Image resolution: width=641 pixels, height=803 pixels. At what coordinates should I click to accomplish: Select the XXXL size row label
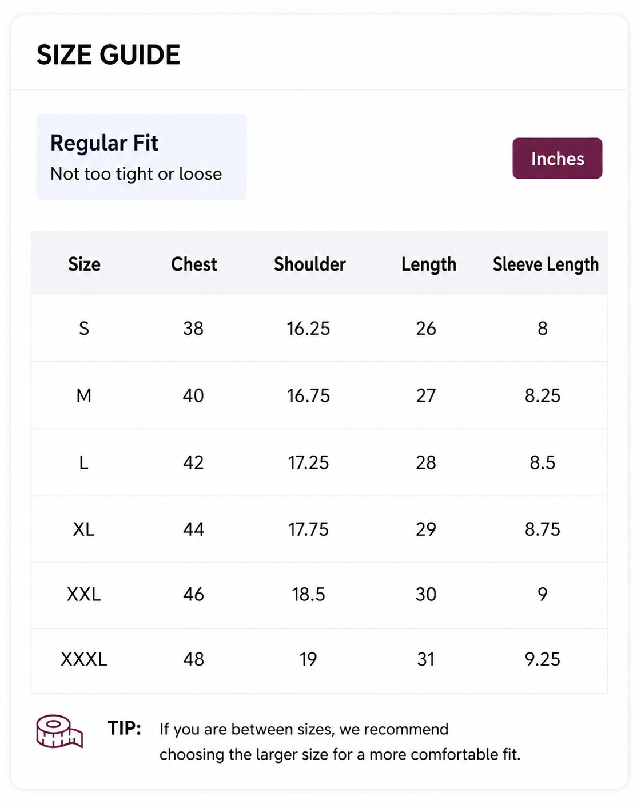(x=84, y=659)
